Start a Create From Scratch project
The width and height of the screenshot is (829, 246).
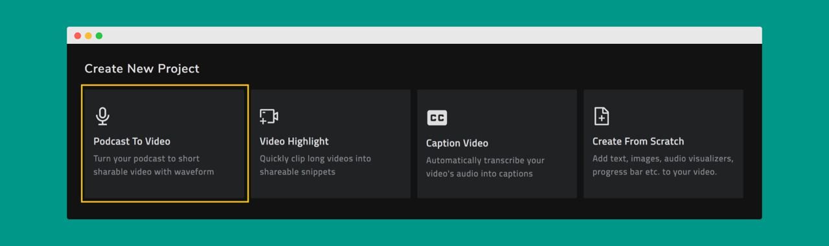(x=638, y=141)
